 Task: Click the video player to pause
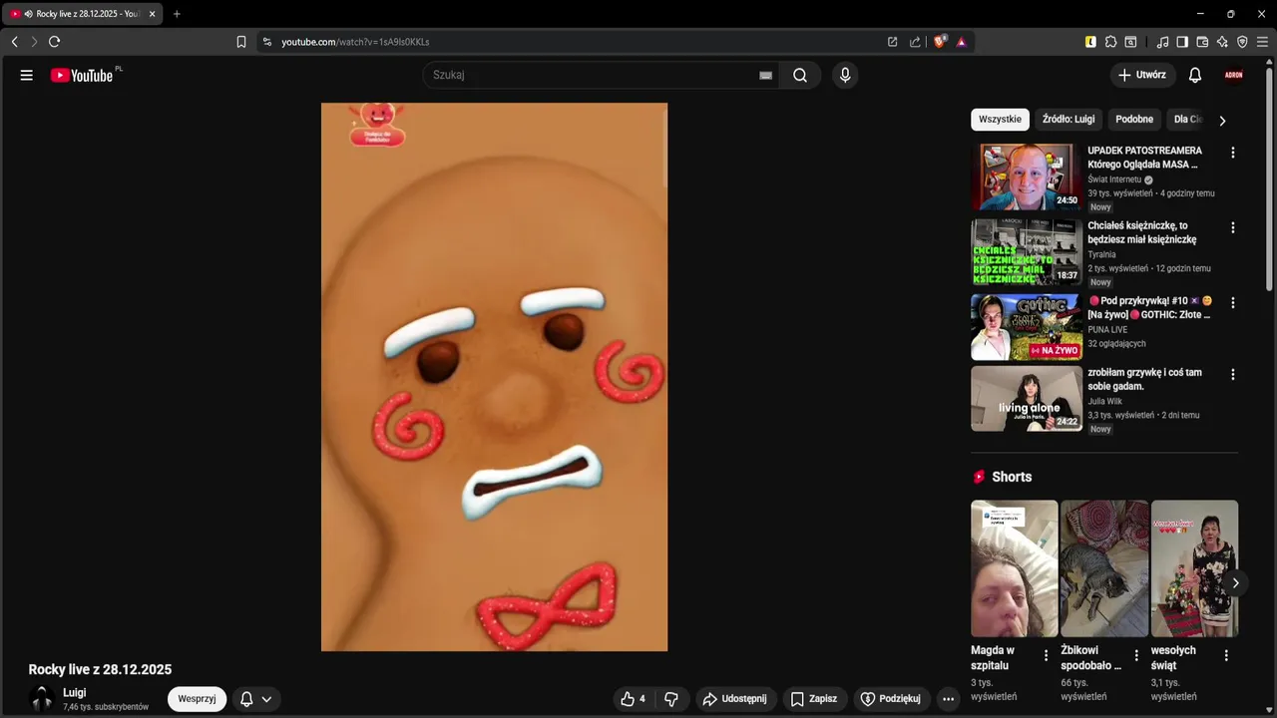[x=494, y=377]
